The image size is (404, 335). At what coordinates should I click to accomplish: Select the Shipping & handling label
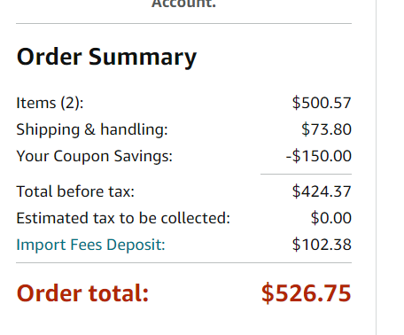92,129
